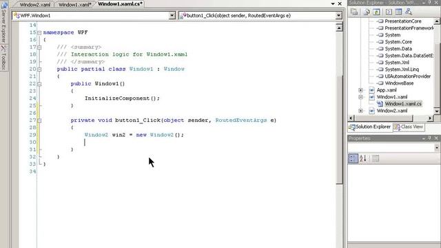The height and width of the screenshot is (248, 441).
Task: Click the View Class Diagram icon
Action: coord(409,12)
